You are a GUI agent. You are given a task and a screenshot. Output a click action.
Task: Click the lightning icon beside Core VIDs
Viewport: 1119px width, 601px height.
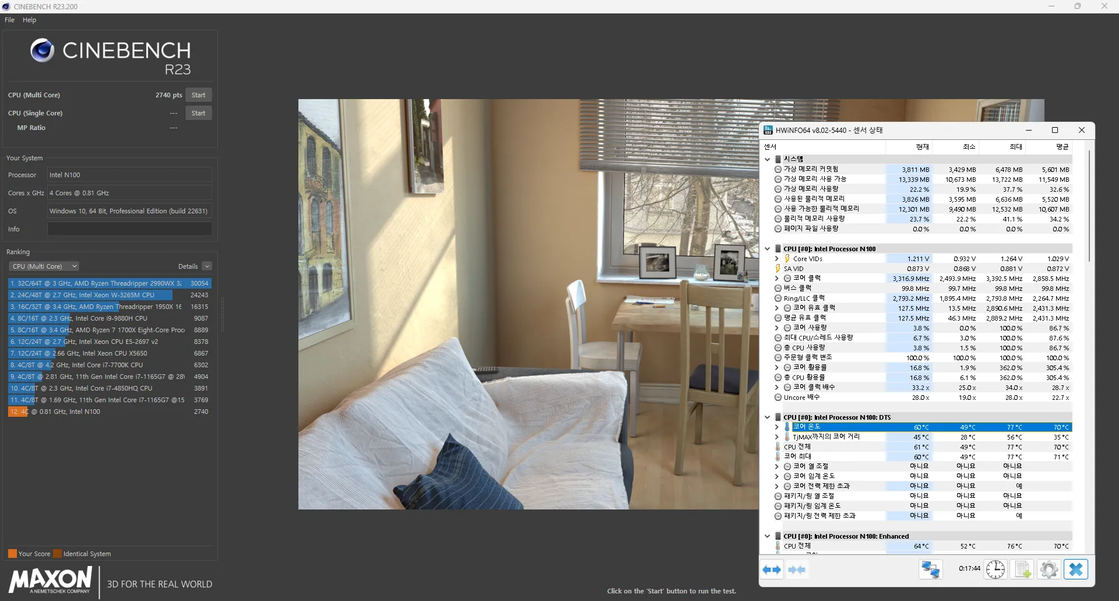click(787, 259)
